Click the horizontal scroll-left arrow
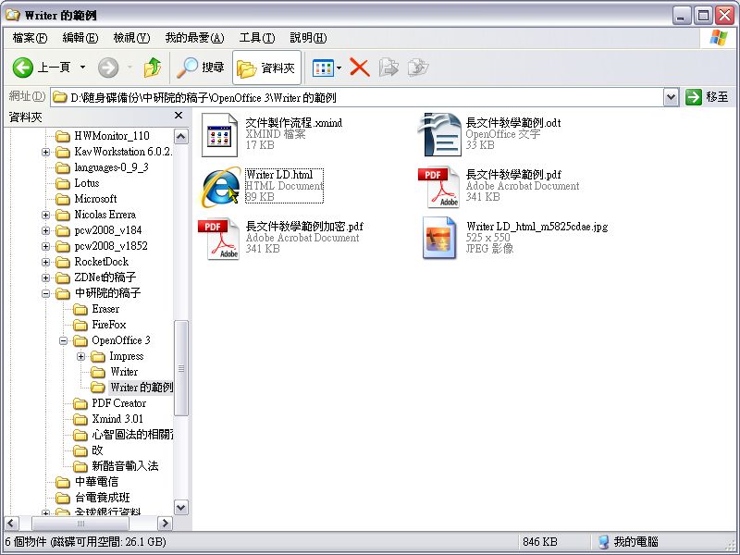 [x=12, y=524]
